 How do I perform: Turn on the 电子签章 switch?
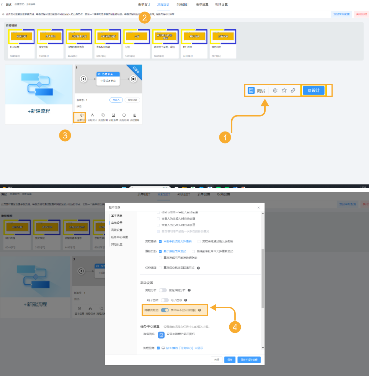click(165, 300)
